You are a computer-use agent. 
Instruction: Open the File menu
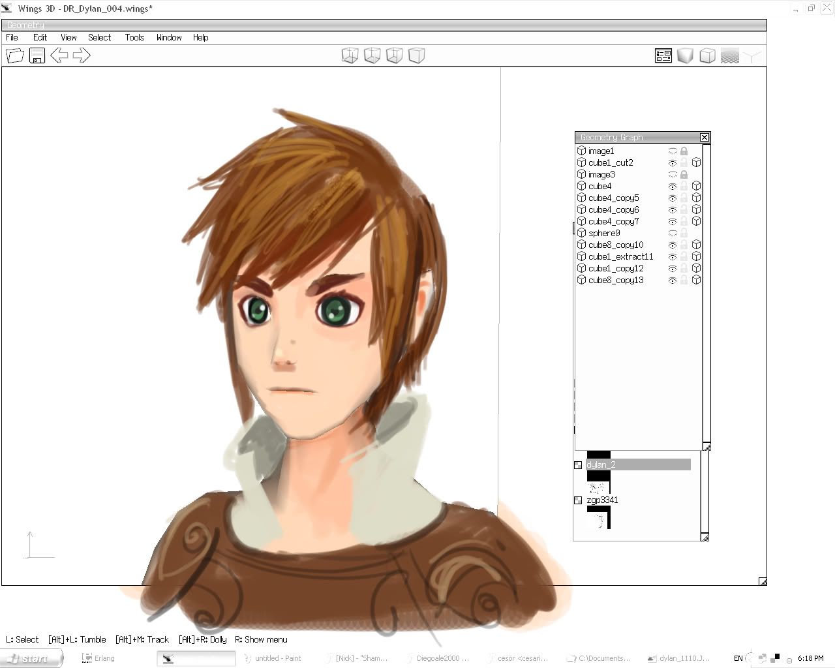12,37
